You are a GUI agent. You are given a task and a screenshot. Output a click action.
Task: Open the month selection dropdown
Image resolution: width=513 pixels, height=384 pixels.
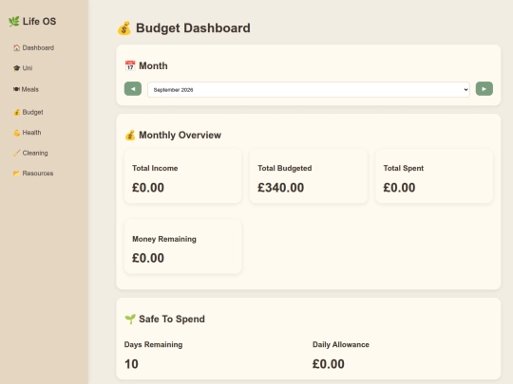309,89
